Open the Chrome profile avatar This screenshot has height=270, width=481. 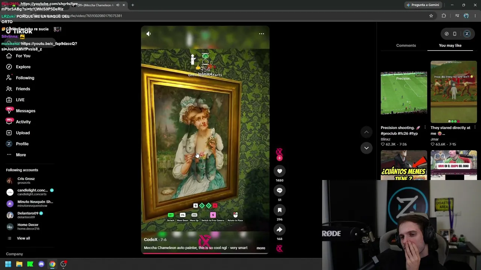pyautogui.click(x=466, y=16)
